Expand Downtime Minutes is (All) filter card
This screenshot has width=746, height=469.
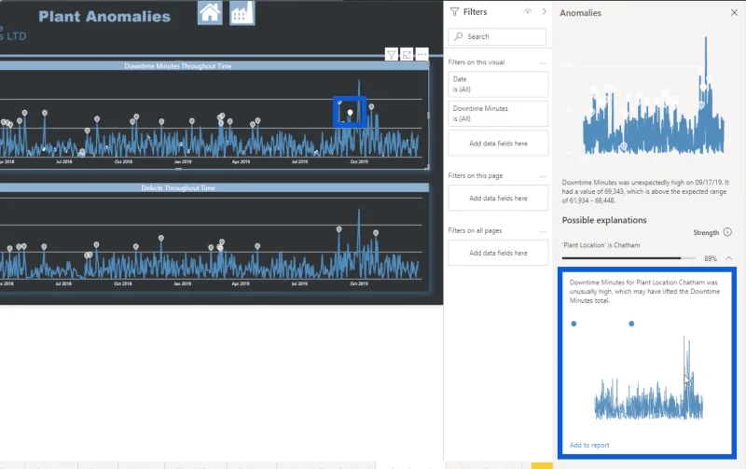498,114
